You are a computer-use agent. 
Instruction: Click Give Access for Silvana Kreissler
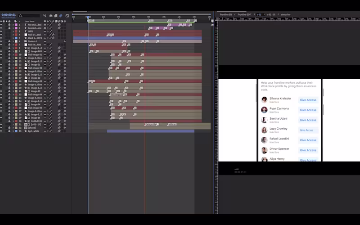click(308, 100)
